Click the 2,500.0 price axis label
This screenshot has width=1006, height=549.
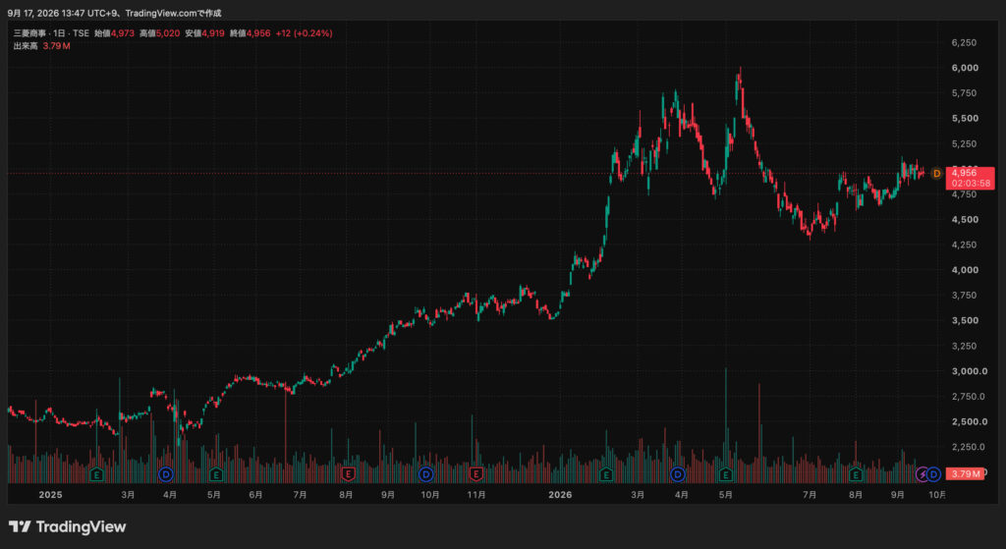(x=968, y=422)
